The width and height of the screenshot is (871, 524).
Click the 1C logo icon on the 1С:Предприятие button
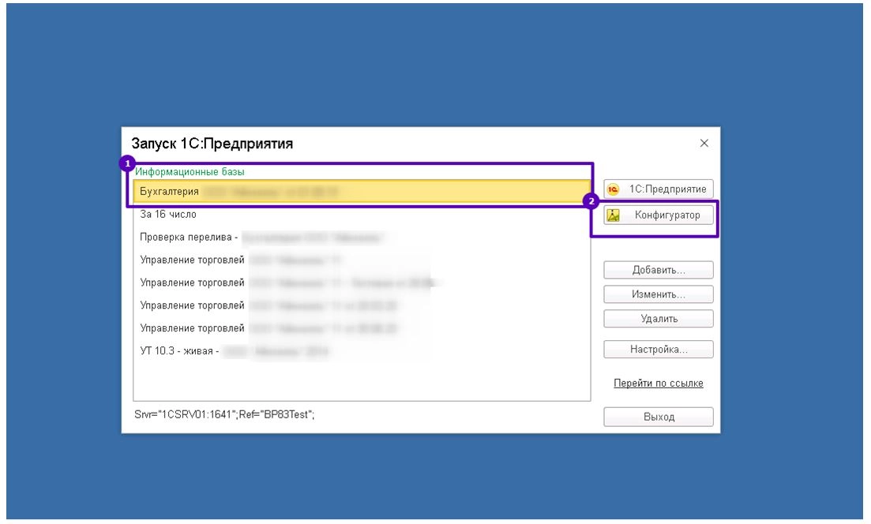tap(613, 189)
